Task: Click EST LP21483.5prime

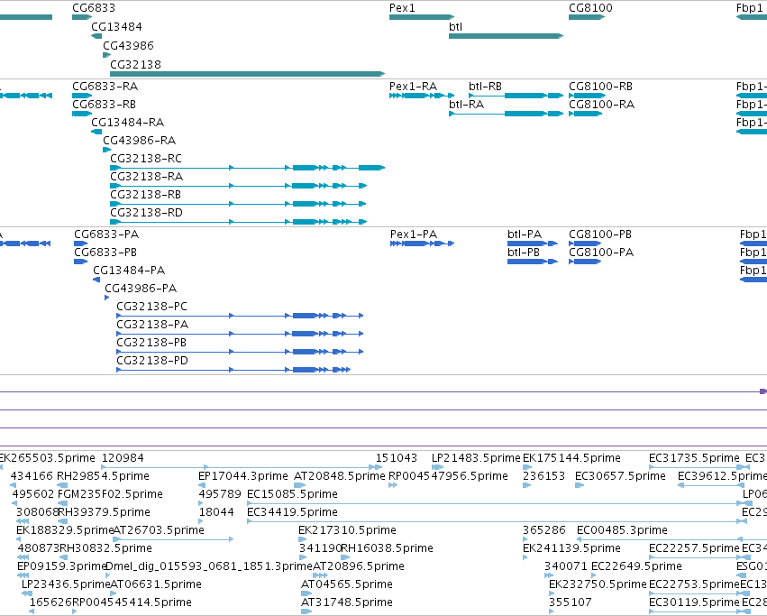Action: (x=476, y=458)
